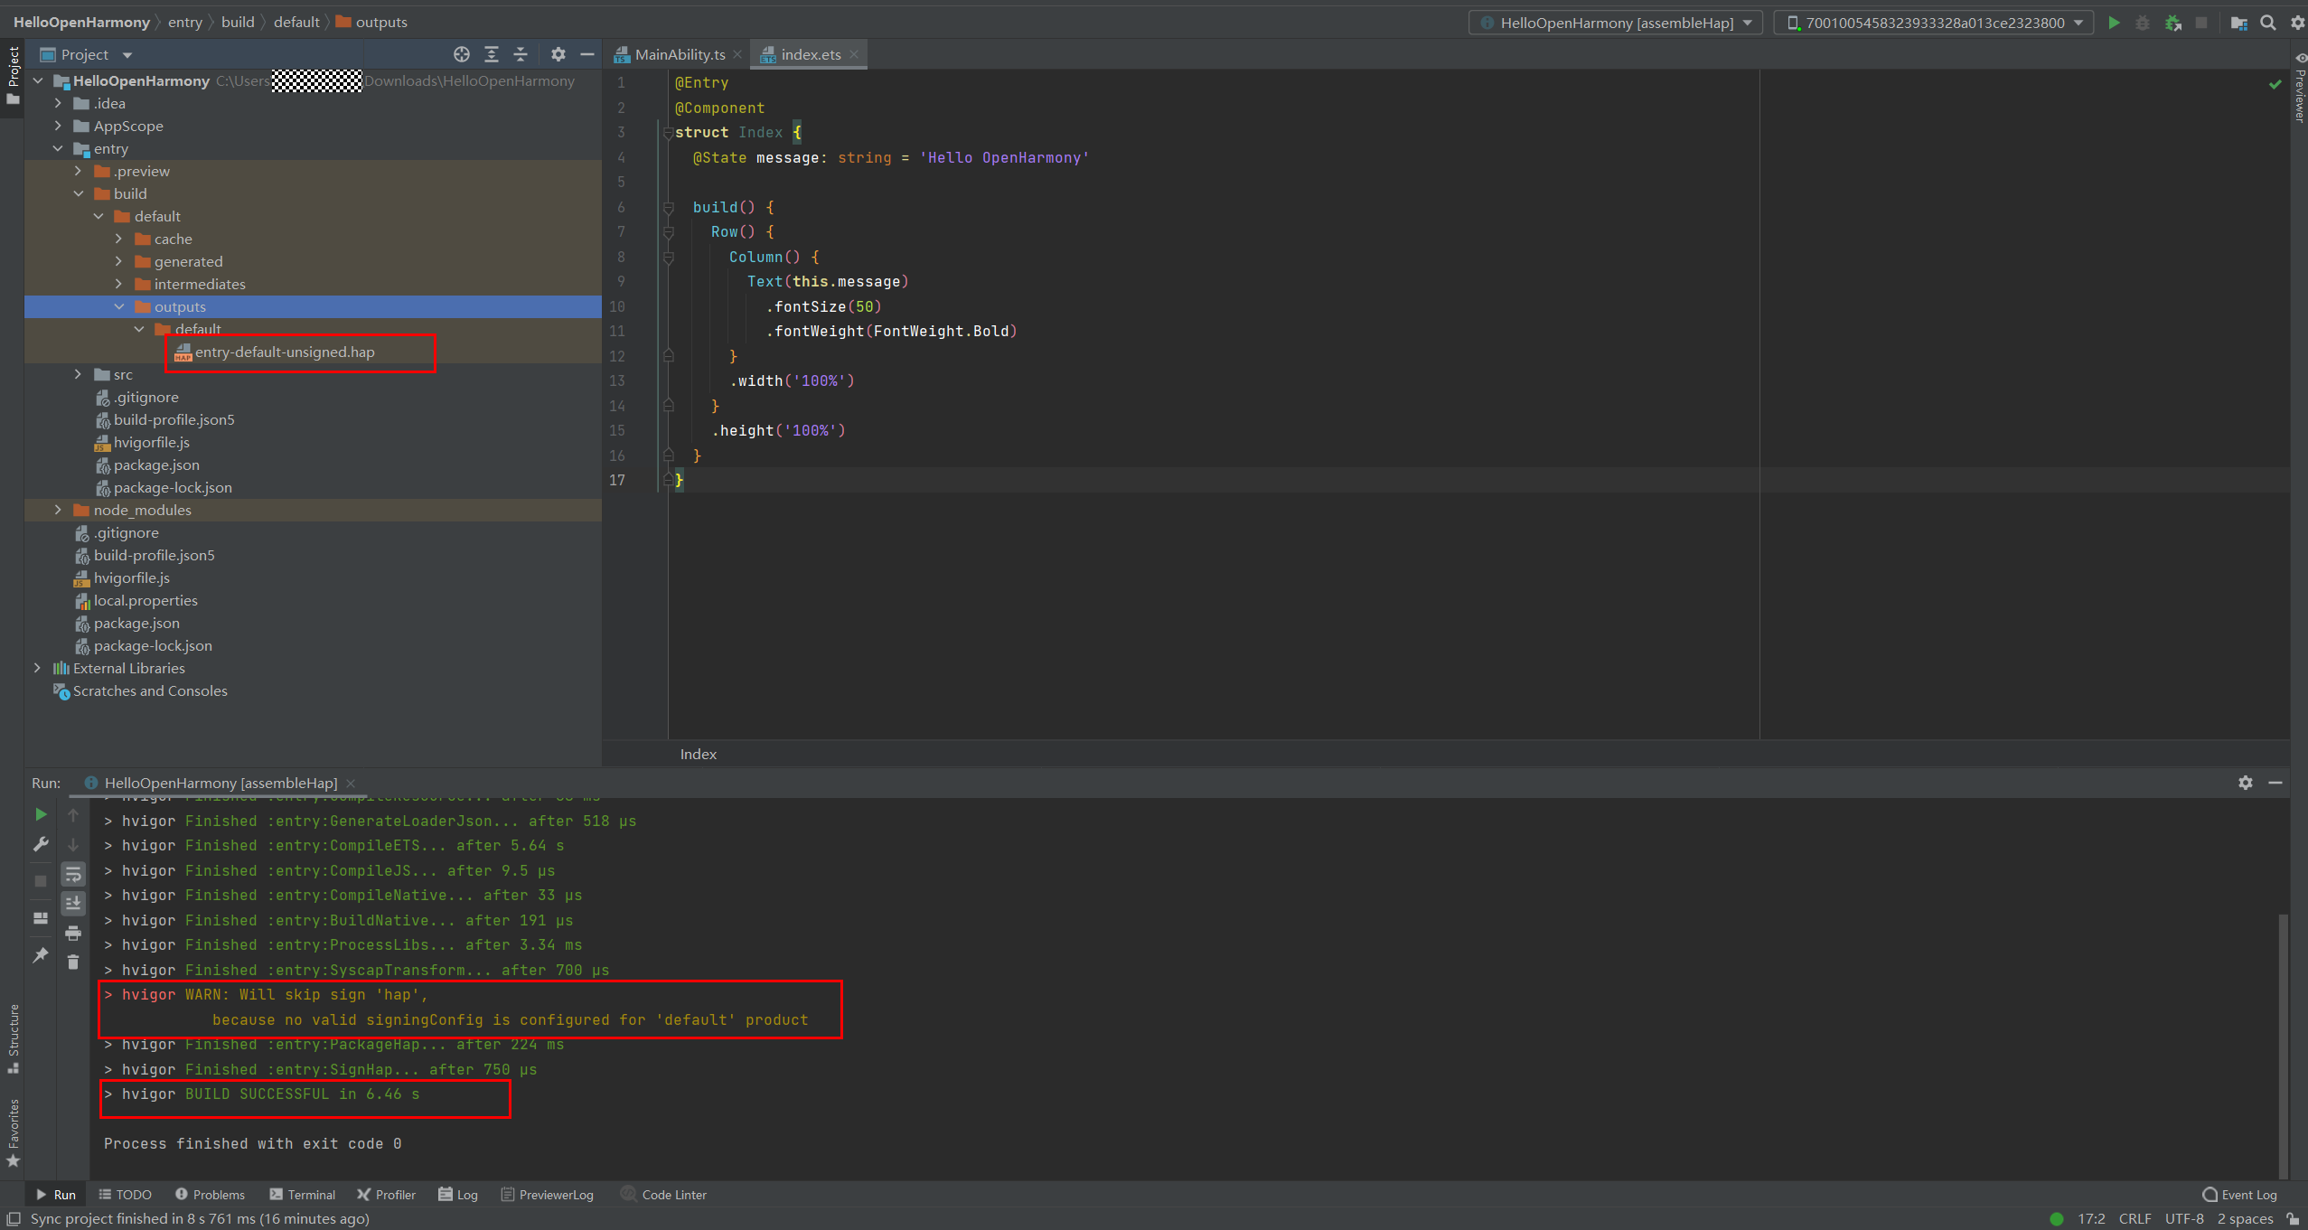Edit run configuration wrench icon
Viewport: 2308px width, 1230px height.
41,844
